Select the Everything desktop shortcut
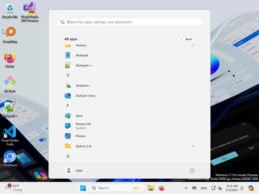The image size is (259, 194). [x=10, y=35]
